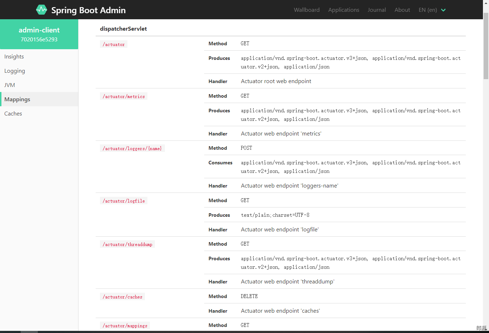Click handler text for 'metrics' endpoint

click(281, 134)
